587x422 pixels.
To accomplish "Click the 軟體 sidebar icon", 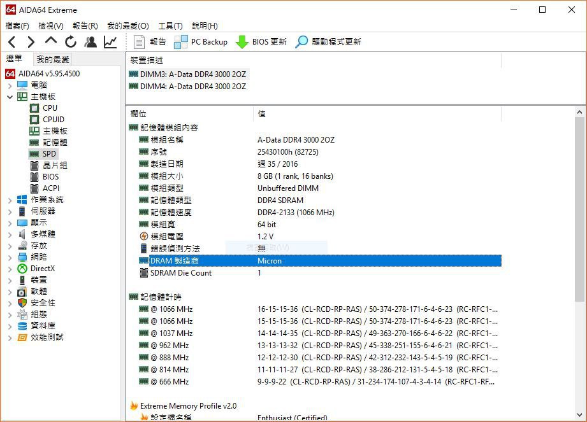I will click(x=22, y=292).
